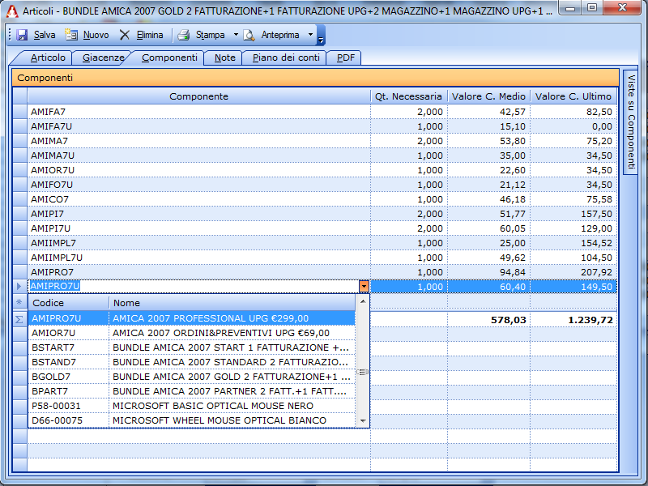This screenshot has width=648, height=486.
Task: Click the AMIIMPL7 component cell
Action: click(x=198, y=243)
